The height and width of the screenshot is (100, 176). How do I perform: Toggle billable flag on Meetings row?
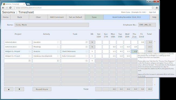tap(92, 47)
